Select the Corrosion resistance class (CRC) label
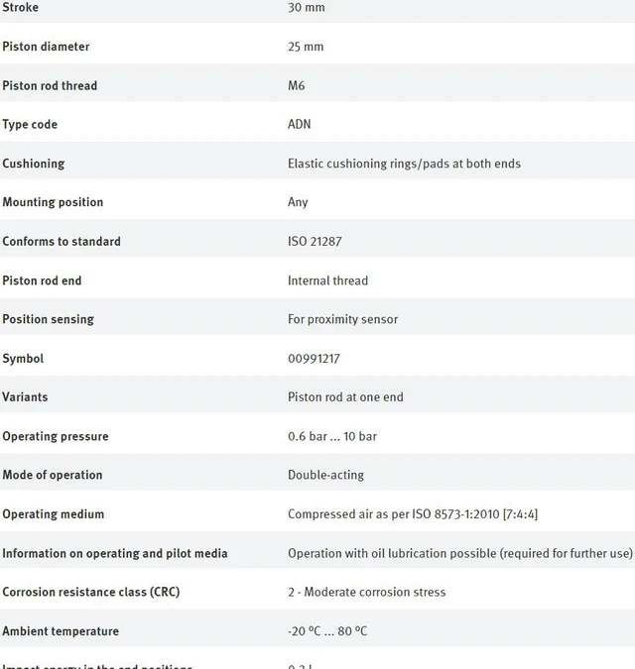 pos(91,592)
